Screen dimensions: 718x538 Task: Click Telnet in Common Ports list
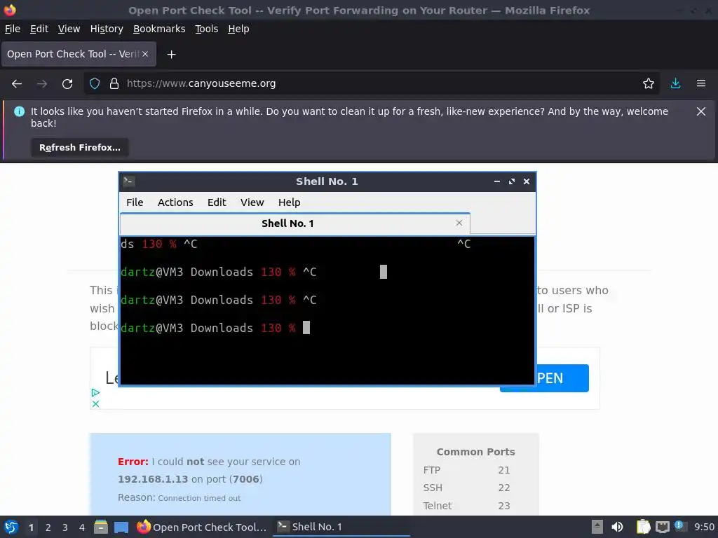[438, 506]
